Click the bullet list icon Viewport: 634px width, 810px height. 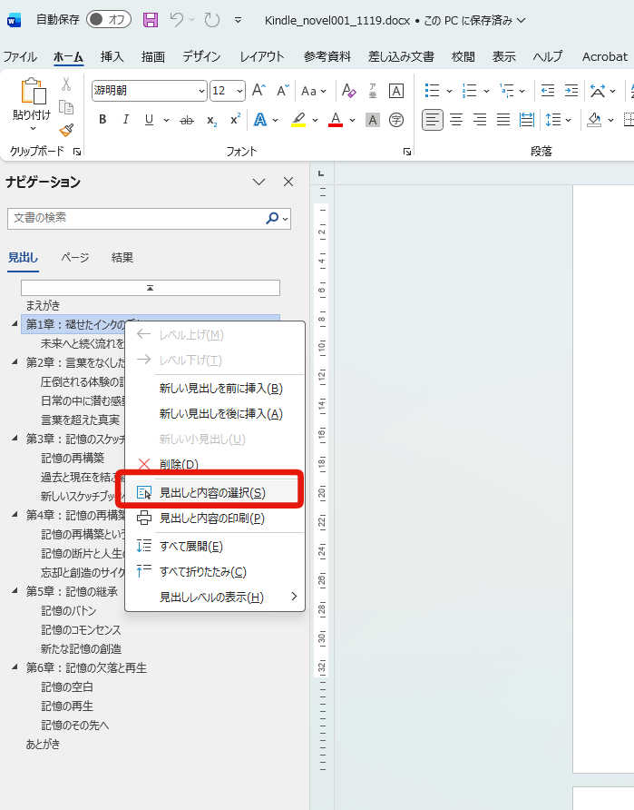click(x=432, y=91)
